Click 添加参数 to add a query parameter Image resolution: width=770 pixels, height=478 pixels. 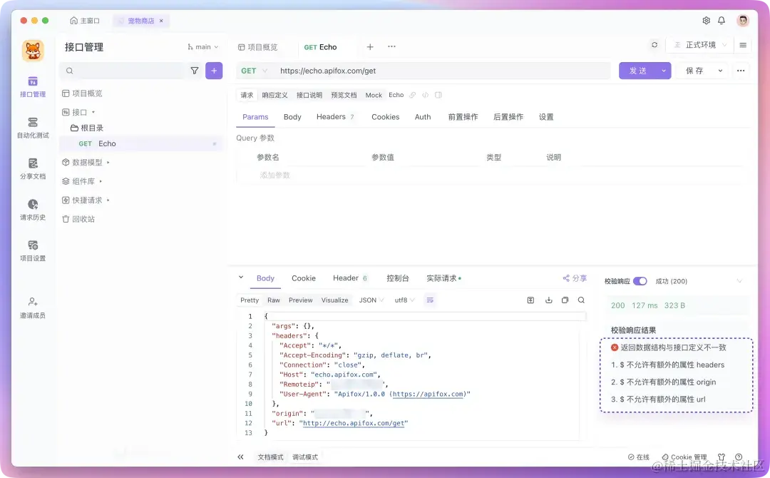tap(276, 175)
